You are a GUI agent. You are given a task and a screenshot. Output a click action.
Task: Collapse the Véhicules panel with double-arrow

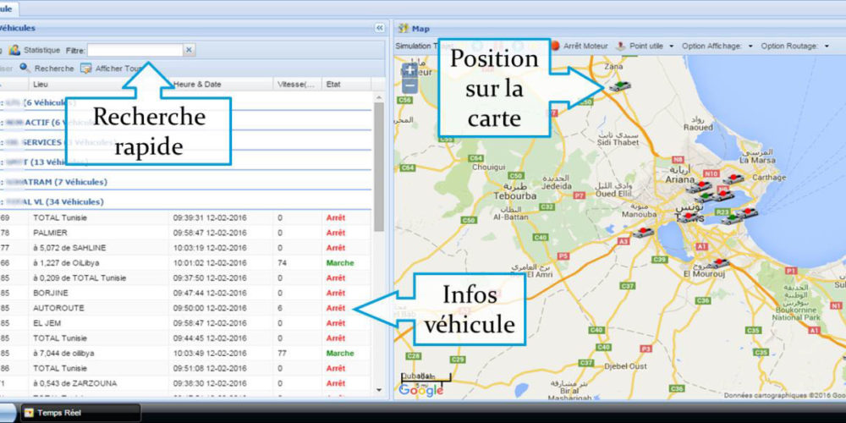pyautogui.click(x=379, y=28)
